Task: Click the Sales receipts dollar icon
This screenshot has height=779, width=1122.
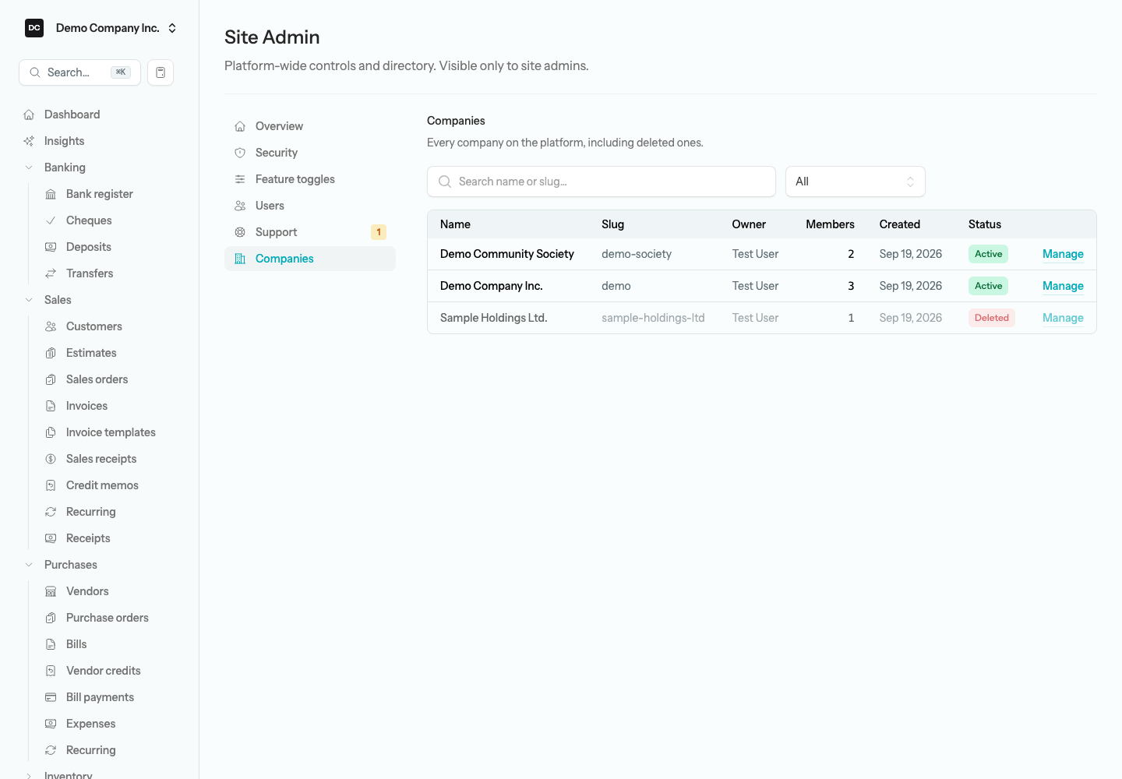Action: (x=51, y=459)
